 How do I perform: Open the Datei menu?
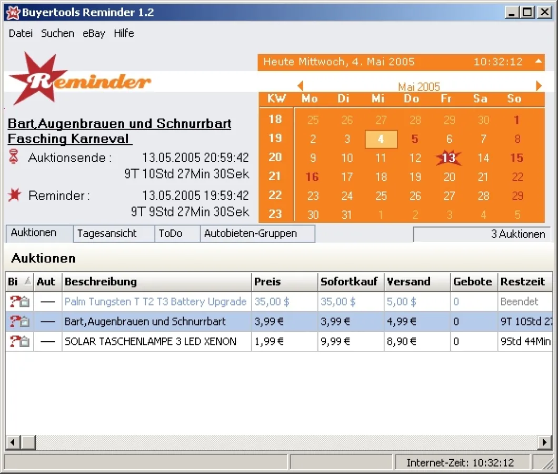[21, 33]
